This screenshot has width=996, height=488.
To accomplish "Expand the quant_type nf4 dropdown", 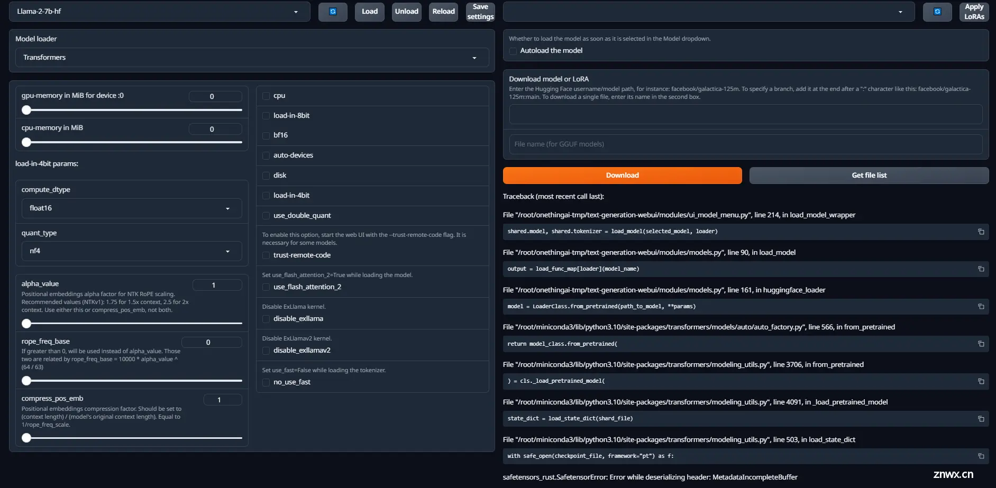I will pos(132,251).
